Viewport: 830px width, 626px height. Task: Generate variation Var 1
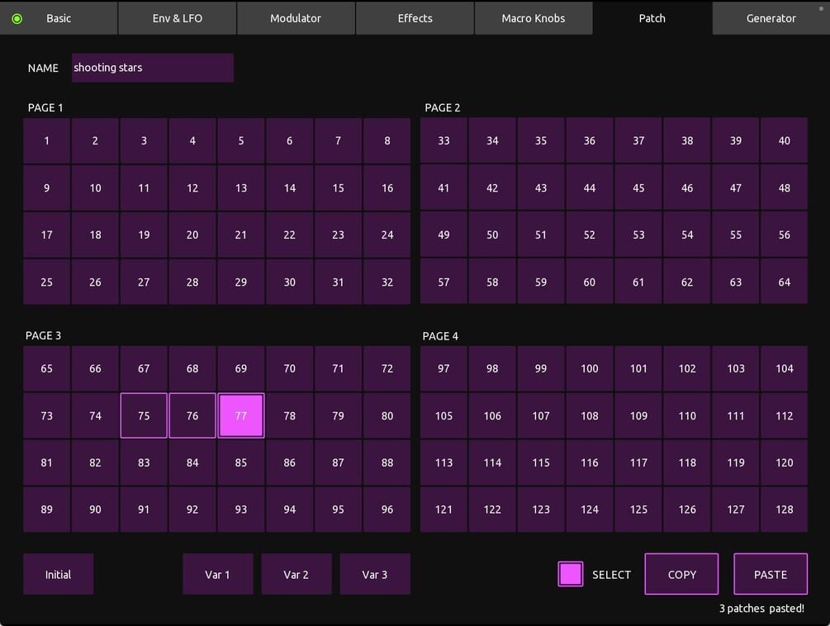tap(217, 574)
